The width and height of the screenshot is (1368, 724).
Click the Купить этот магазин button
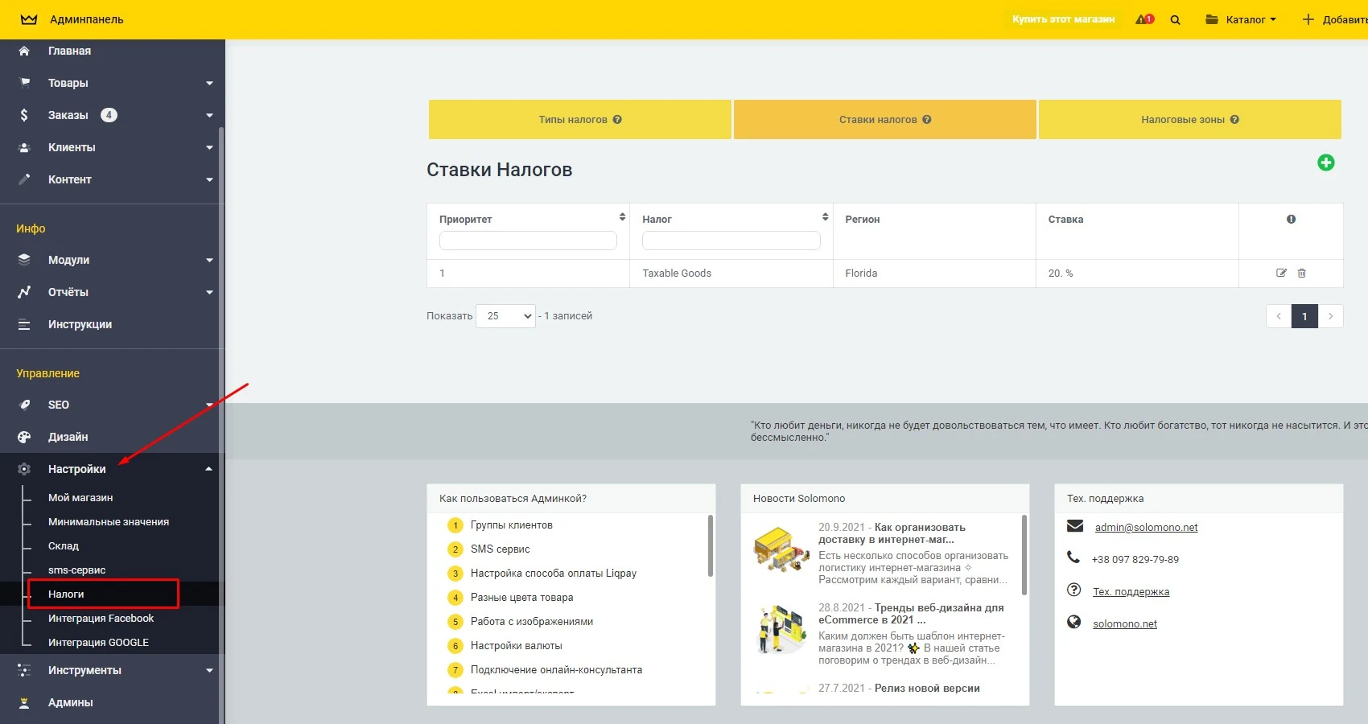tap(1064, 19)
